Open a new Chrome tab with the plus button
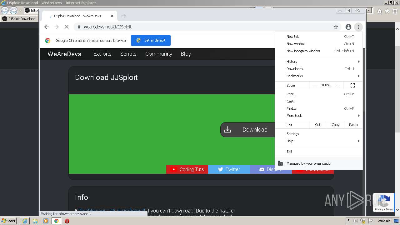 click(x=124, y=16)
